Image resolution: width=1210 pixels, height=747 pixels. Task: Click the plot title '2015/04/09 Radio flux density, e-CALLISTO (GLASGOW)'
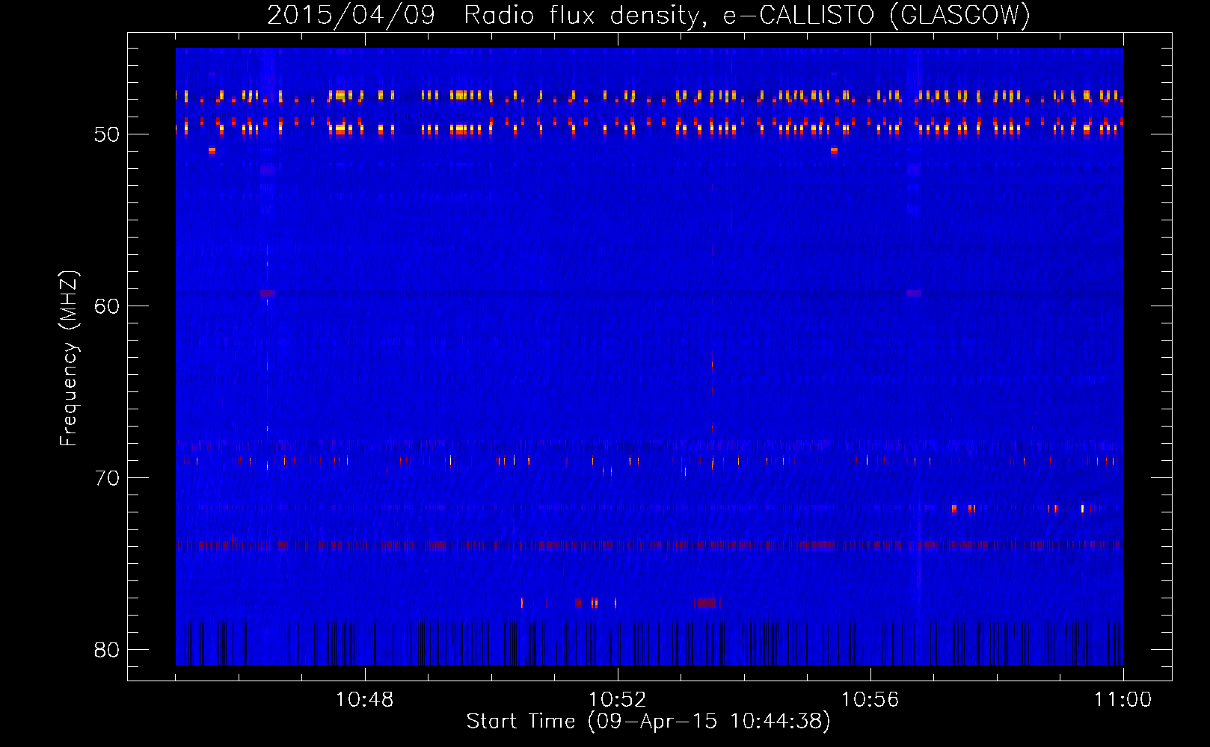pos(648,15)
